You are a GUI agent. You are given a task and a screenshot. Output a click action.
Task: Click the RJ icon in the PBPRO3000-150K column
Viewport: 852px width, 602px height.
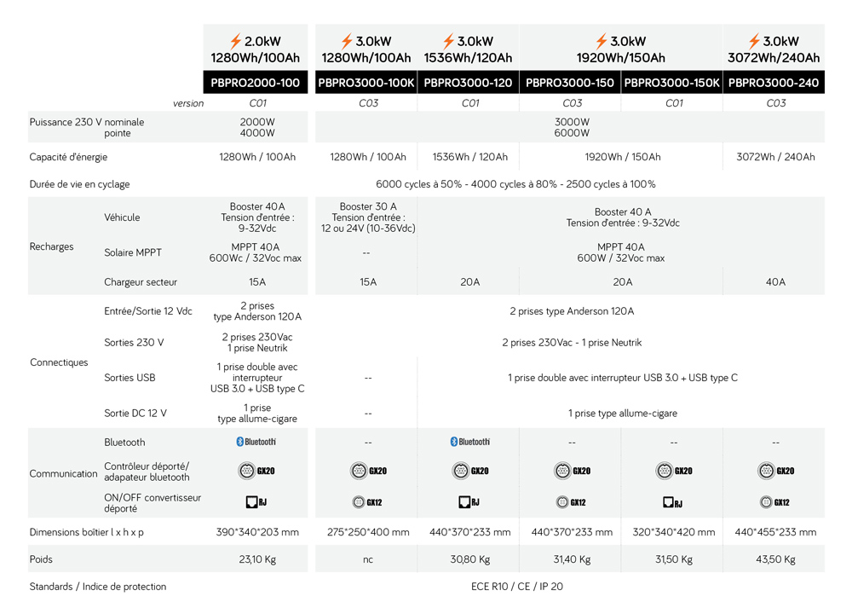(x=673, y=502)
